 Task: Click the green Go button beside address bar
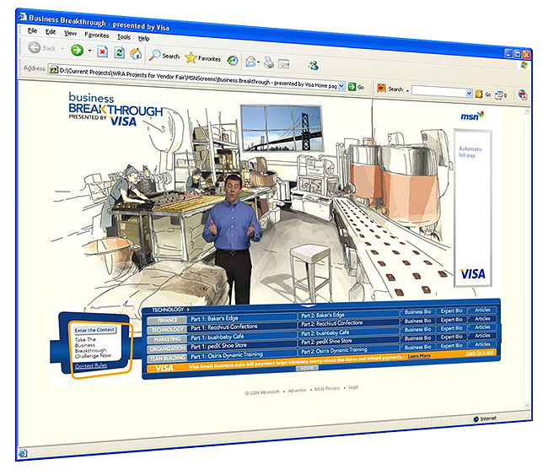pos(356,87)
